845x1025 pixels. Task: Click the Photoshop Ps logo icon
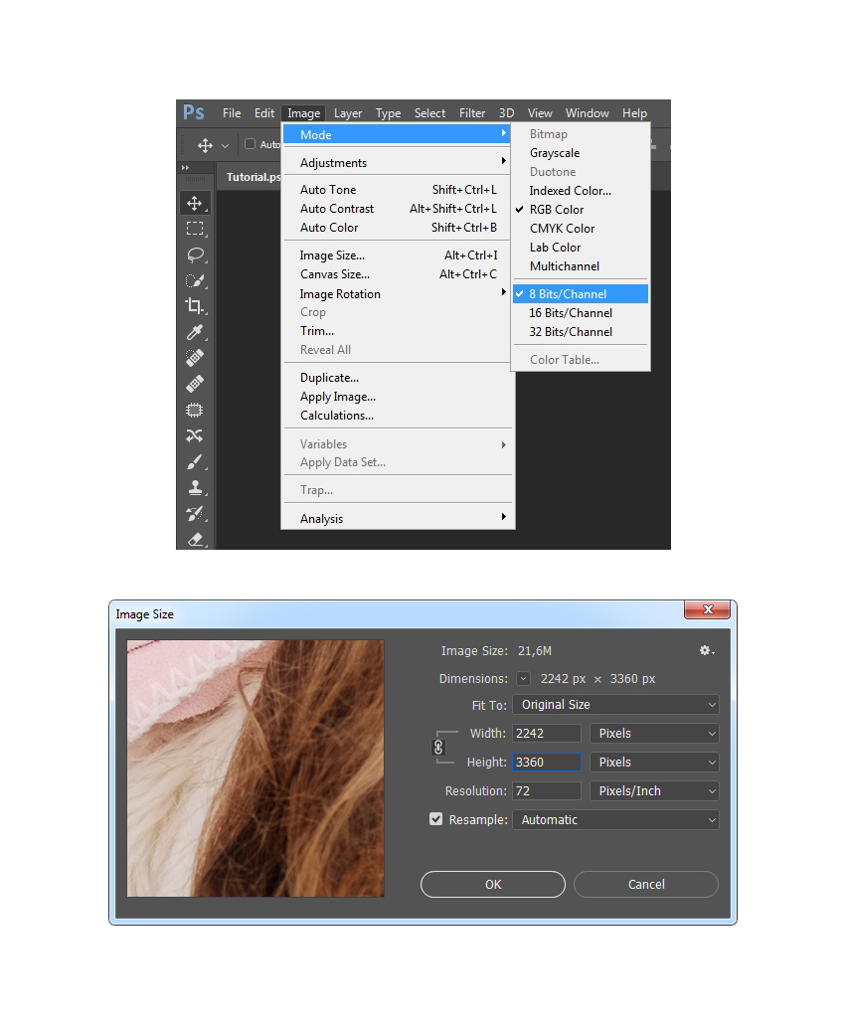(194, 112)
